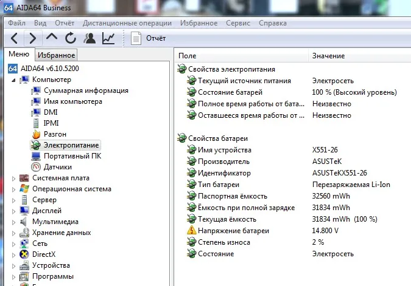Screen dimensions: 411x286
Task: Click the AIDA64 v6.10.5200 root icon
Action: [x=13, y=69]
